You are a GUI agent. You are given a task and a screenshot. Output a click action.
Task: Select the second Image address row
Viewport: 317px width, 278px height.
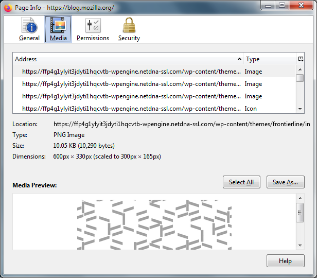[131, 84]
